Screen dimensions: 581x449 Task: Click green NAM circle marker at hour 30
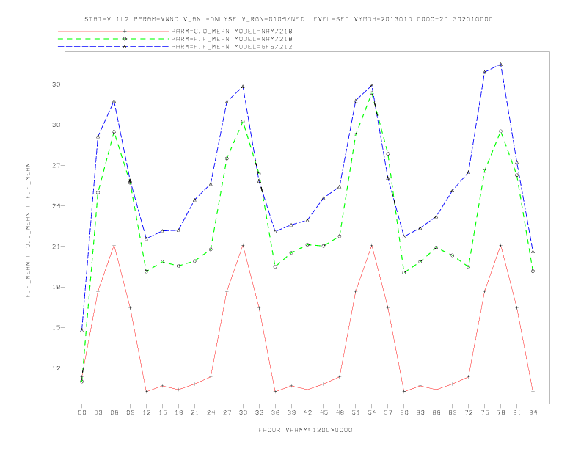pos(243,122)
